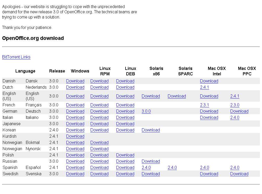This screenshot has width=262, height=194.
Task: Download Dutch Linux RPM package
Action: click(99, 87)
